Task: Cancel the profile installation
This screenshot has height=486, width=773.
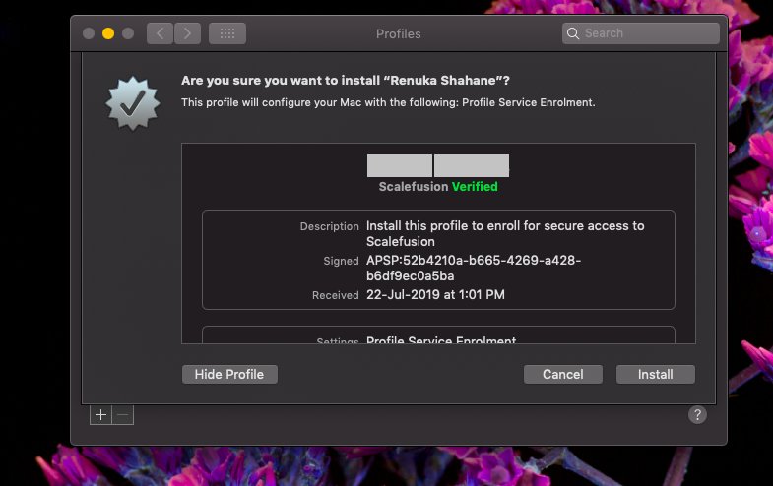Action: (x=563, y=374)
